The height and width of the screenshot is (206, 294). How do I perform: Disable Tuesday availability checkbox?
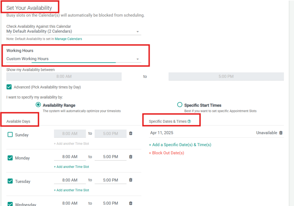tap(10, 181)
